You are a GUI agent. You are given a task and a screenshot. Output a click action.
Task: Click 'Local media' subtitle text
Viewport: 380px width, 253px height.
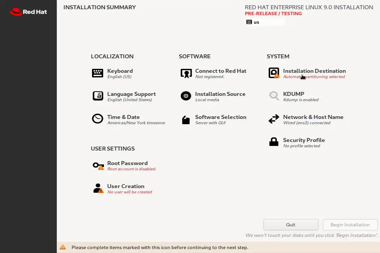click(207, 100)
